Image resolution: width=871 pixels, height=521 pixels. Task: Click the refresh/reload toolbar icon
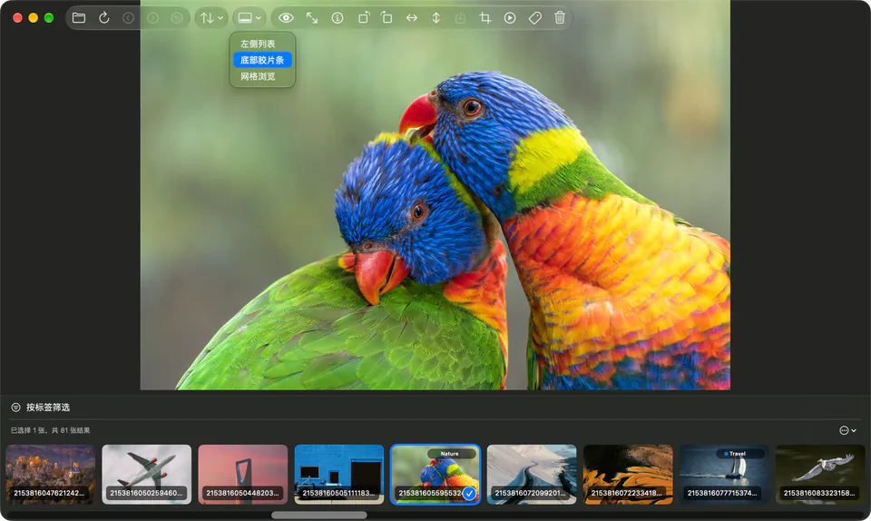(x=103, y=18)
